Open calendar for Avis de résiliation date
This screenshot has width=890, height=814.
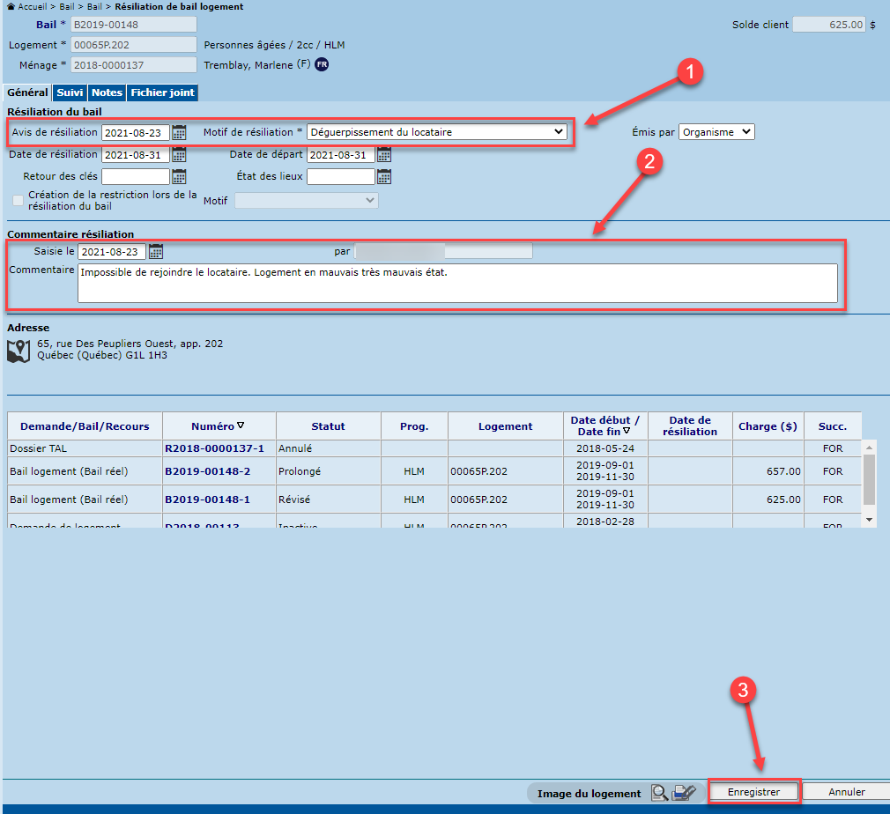179,133
